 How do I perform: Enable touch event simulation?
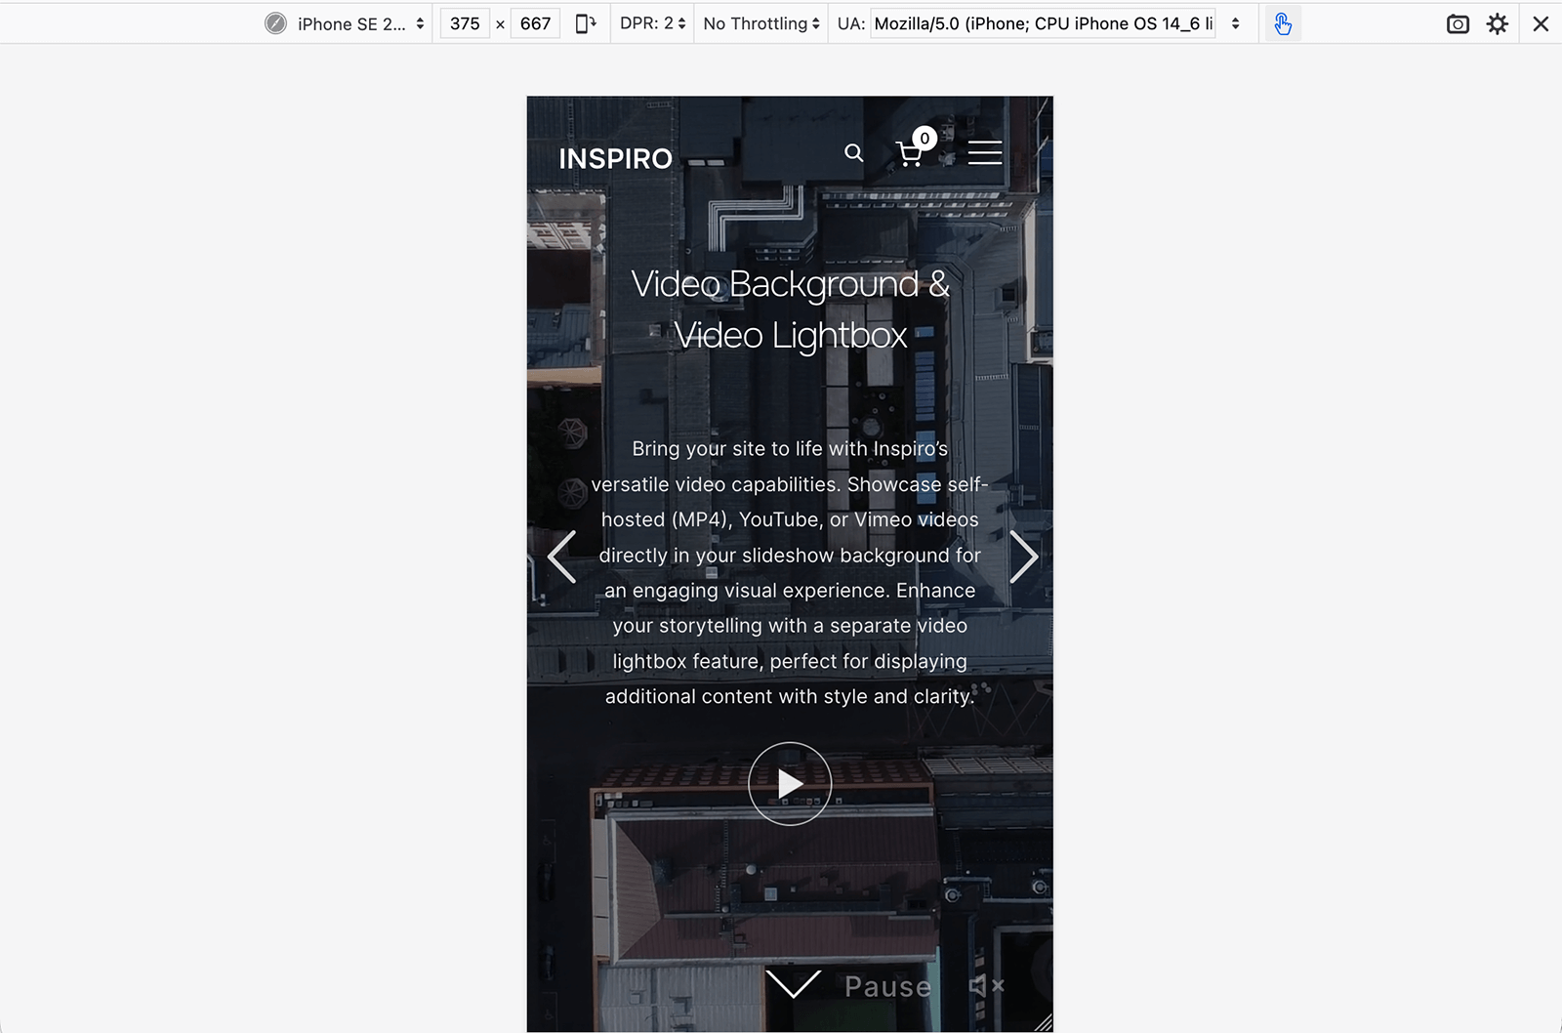(1282, 22)
